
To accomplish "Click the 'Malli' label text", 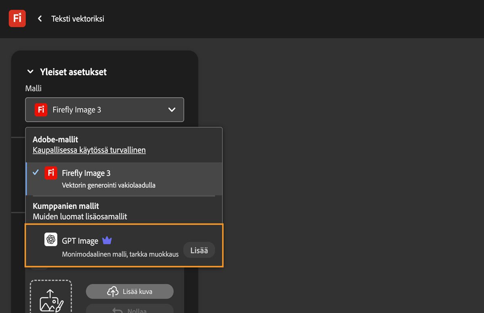I will 33,88.
